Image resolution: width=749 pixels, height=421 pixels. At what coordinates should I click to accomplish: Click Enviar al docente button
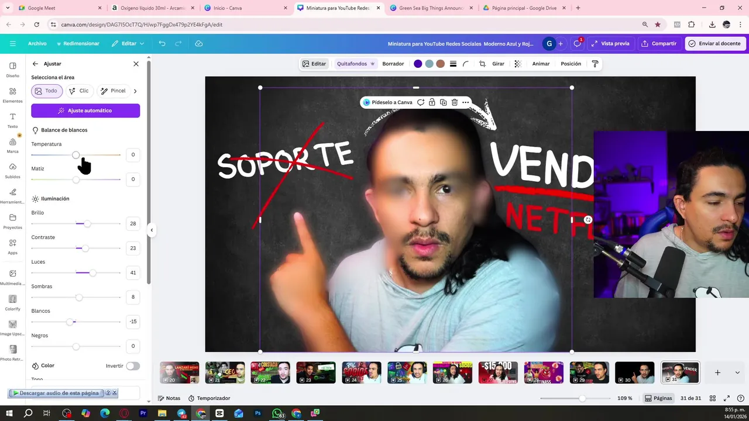714,43
